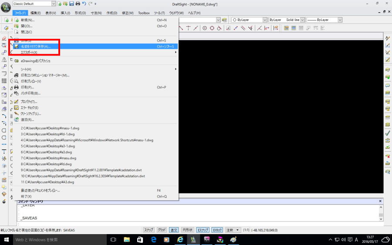Expand the quick access toolbar customize arrow

[95, 4]
